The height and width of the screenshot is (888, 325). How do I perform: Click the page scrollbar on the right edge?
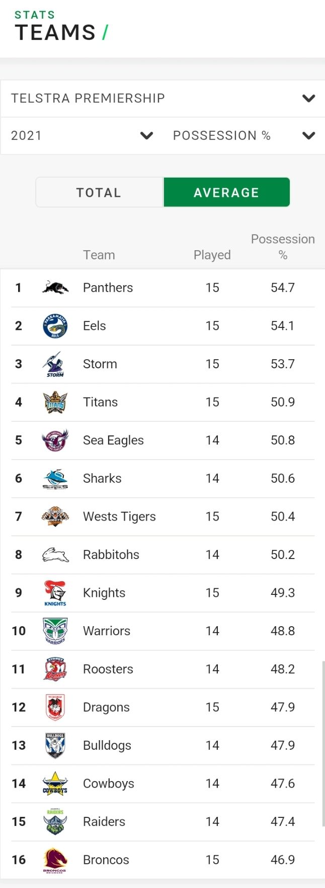pos(323,743)
